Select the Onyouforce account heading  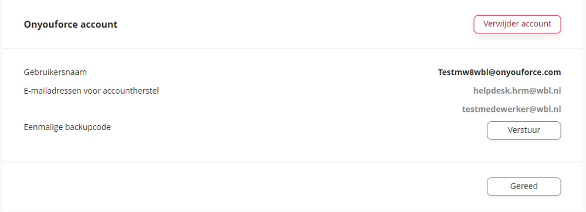[70, 24]
